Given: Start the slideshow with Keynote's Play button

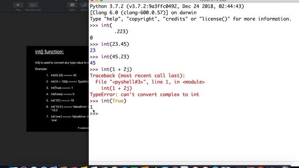Looking at the screenshot, I should coord(18,5).
